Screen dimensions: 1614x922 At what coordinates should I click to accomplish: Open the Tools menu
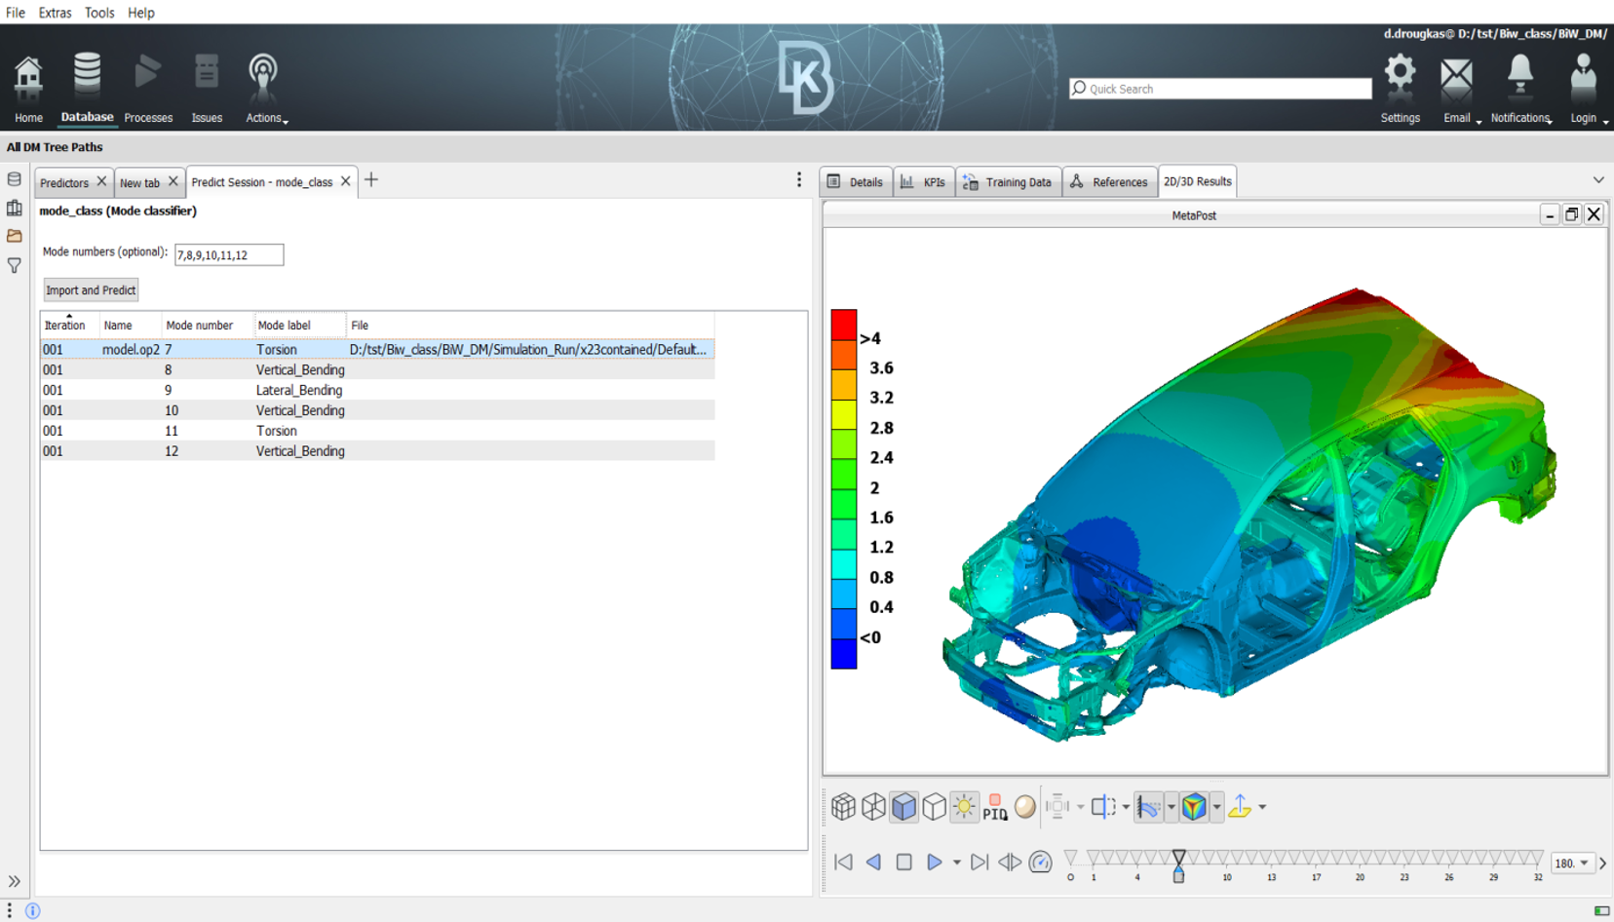pos(99,13)
